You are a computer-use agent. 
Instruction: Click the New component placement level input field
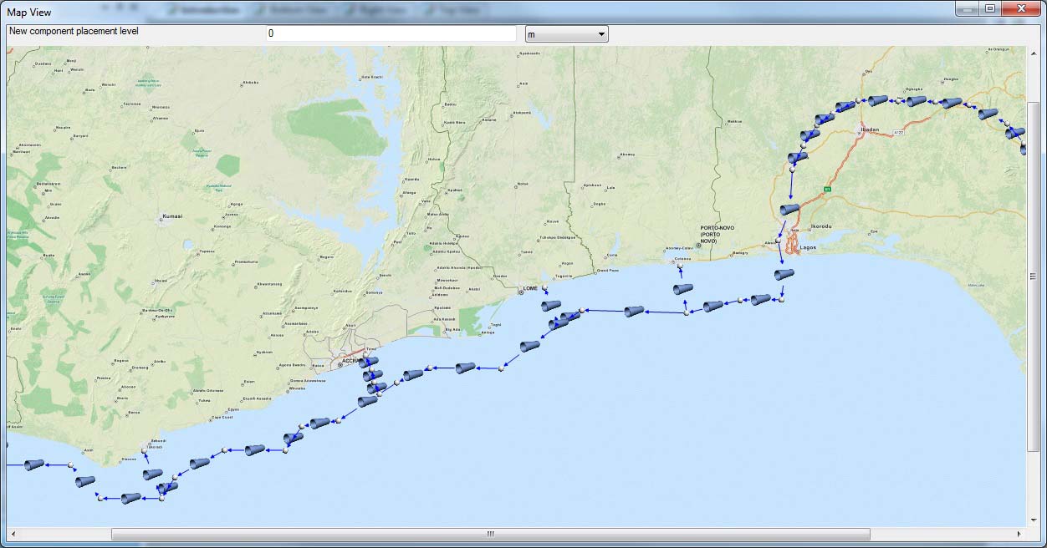pos(391,33)
